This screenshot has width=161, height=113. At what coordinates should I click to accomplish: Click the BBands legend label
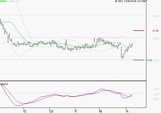pyautogui.click(x=14, y=1)
